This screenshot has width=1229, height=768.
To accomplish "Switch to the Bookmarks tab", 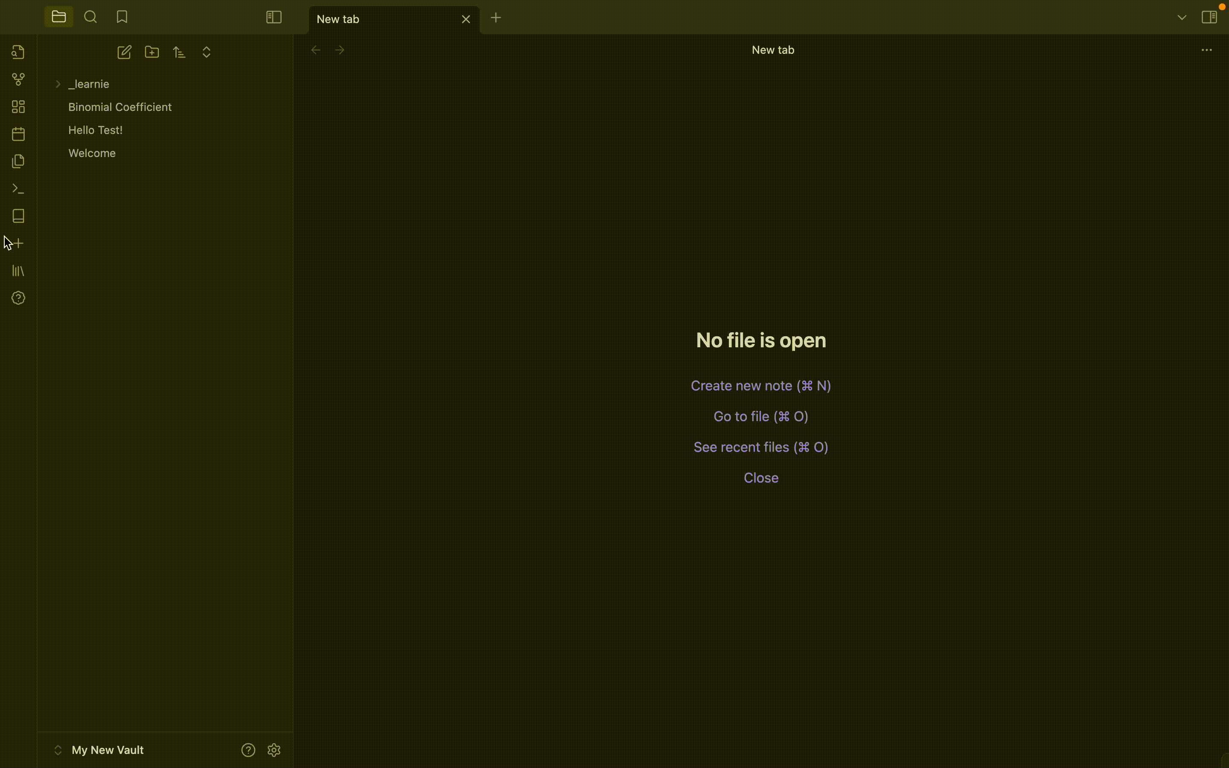I will [122, 16].
